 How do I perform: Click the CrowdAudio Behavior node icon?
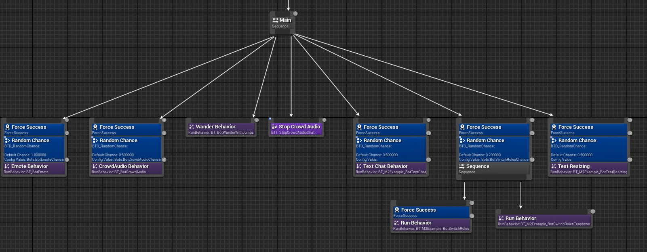(x=95, y=166)
